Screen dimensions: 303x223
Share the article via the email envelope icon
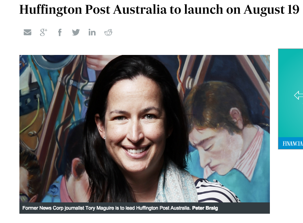tap(27, 32)
